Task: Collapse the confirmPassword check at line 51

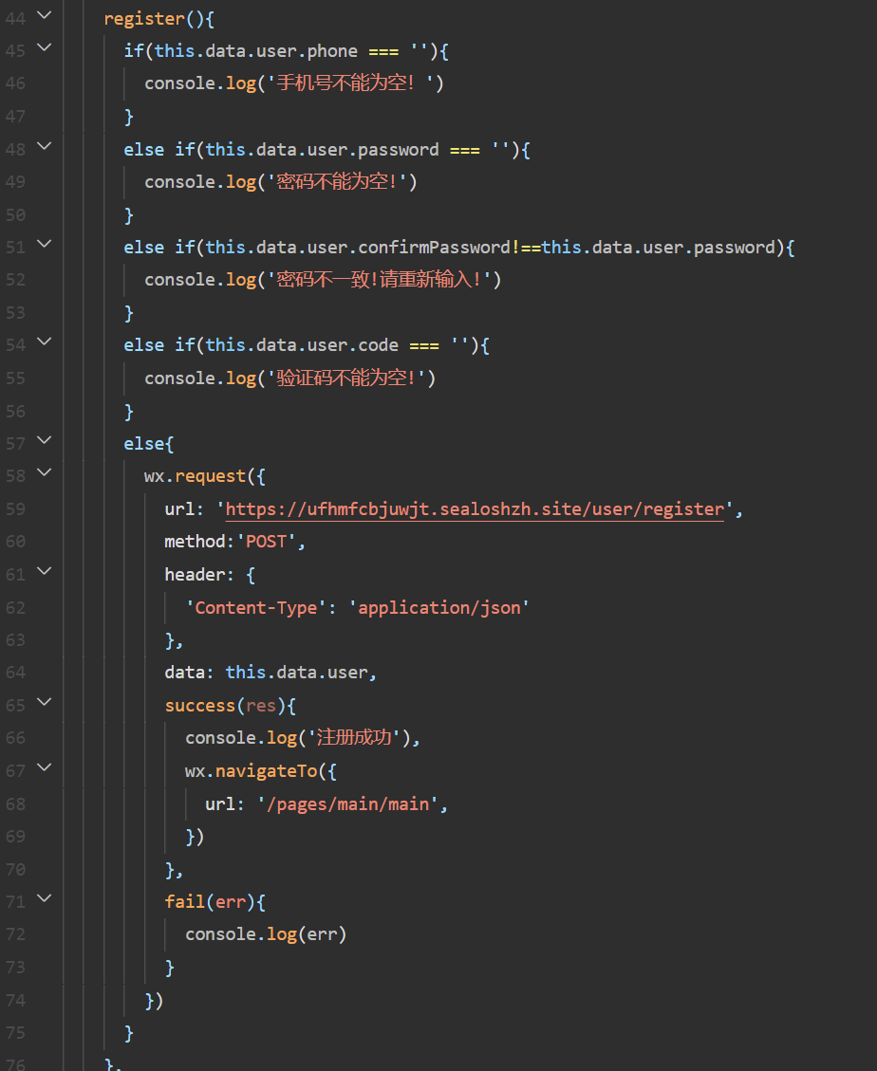Action: pos(45,244)
